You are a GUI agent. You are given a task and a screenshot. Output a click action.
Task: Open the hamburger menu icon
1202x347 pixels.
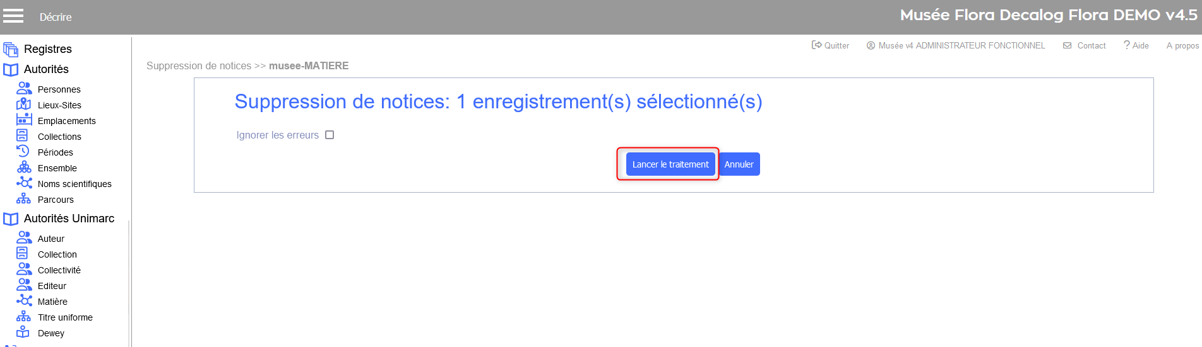point(13,16)
